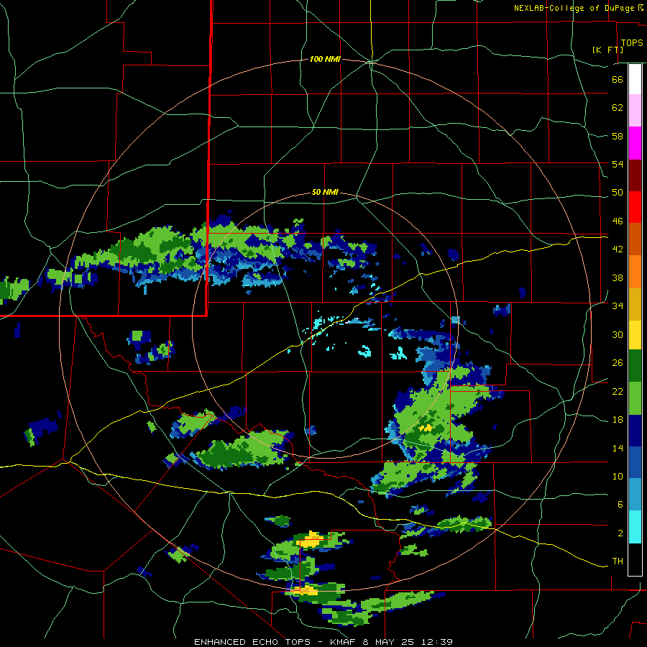Click the white color swatch in legend
Screen dimensions: 647x647
point(635,79)
